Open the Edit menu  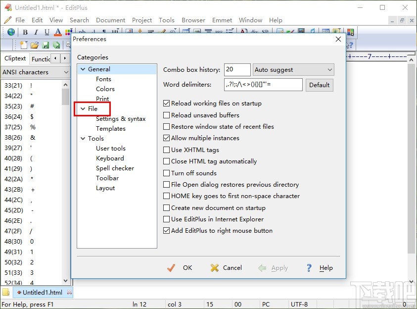point(37,20)
